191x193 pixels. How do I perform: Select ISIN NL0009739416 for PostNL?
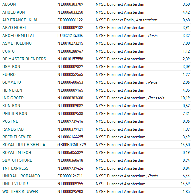[70, 121]
